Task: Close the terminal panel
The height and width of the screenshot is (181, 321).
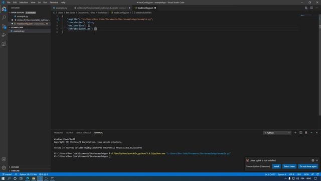Action: click(x=316, y=133)
